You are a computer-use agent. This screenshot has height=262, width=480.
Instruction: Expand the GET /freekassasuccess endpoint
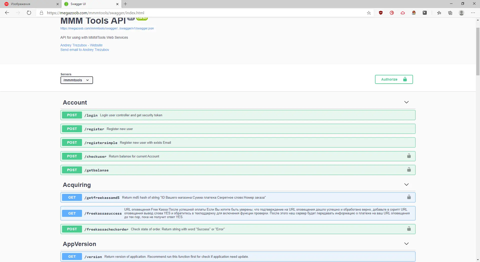click(x=238, y=213)
